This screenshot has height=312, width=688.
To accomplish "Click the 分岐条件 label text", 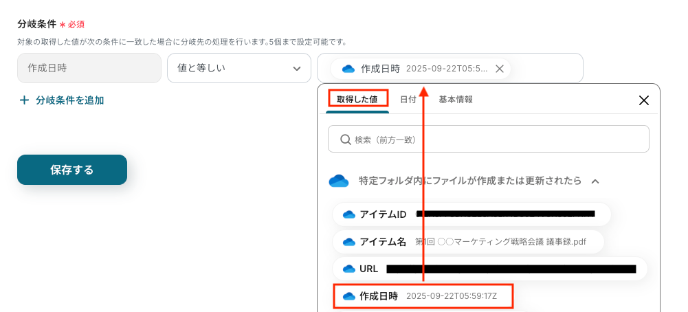I will point(36,24).
